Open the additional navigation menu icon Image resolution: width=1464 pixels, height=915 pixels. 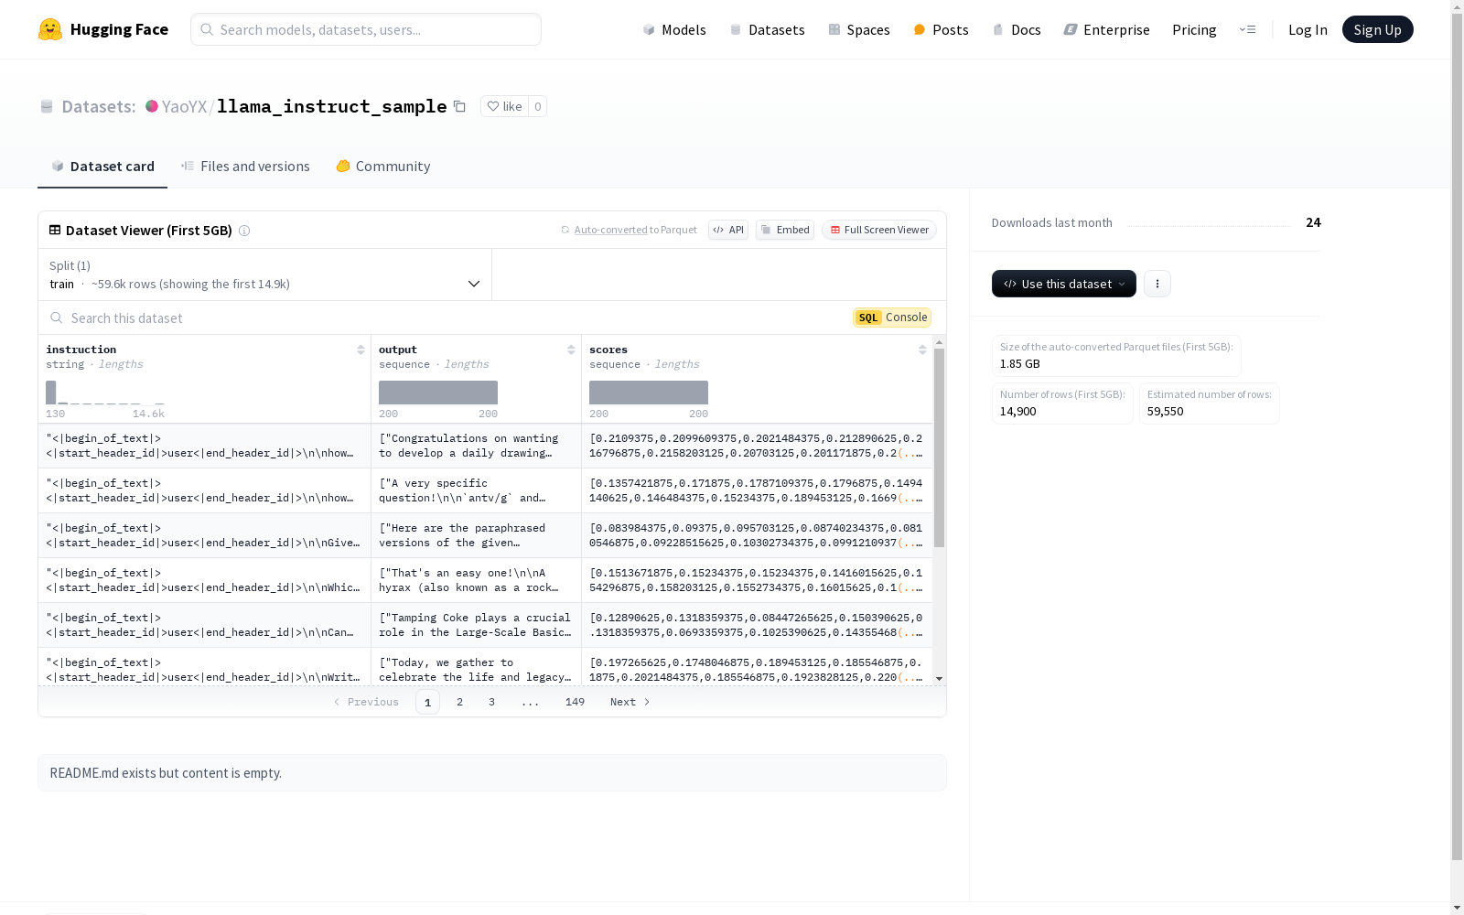[x=1247, y=29]
